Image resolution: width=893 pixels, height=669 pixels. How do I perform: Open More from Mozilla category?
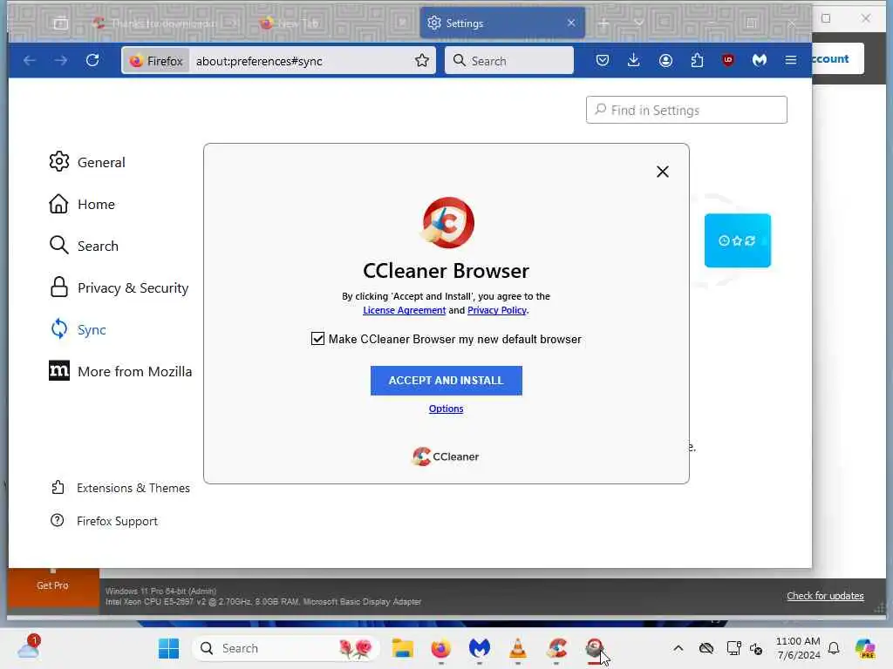(x=120, y=371)
